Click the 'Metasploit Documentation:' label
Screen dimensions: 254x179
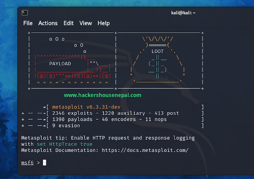tap(60, 150)
